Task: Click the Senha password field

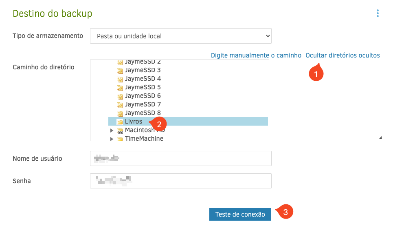Action: 180,181
